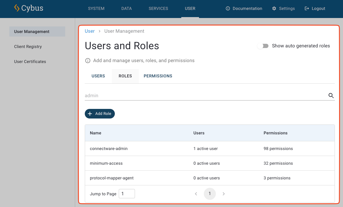This screenshot has height=207, width=343.
Task: Click the Logout icon
Action: pos(306,8)
